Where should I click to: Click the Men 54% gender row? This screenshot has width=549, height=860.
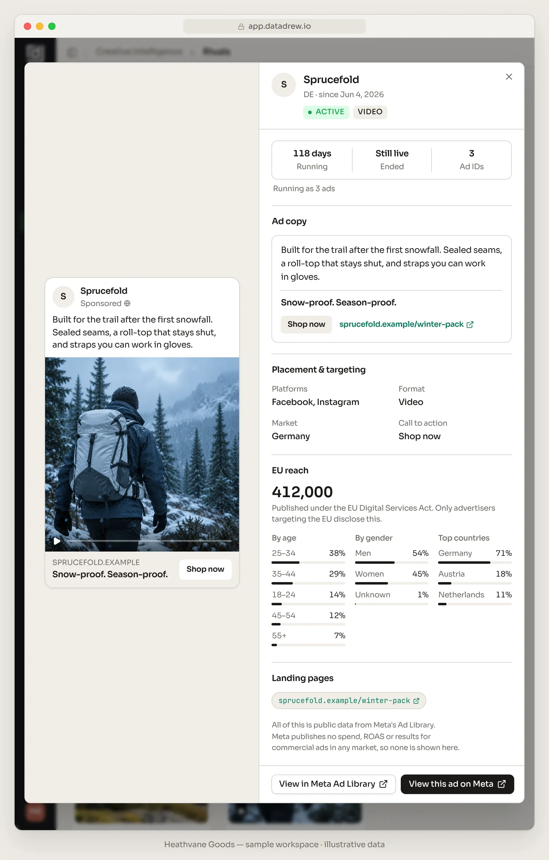(392, 556)
